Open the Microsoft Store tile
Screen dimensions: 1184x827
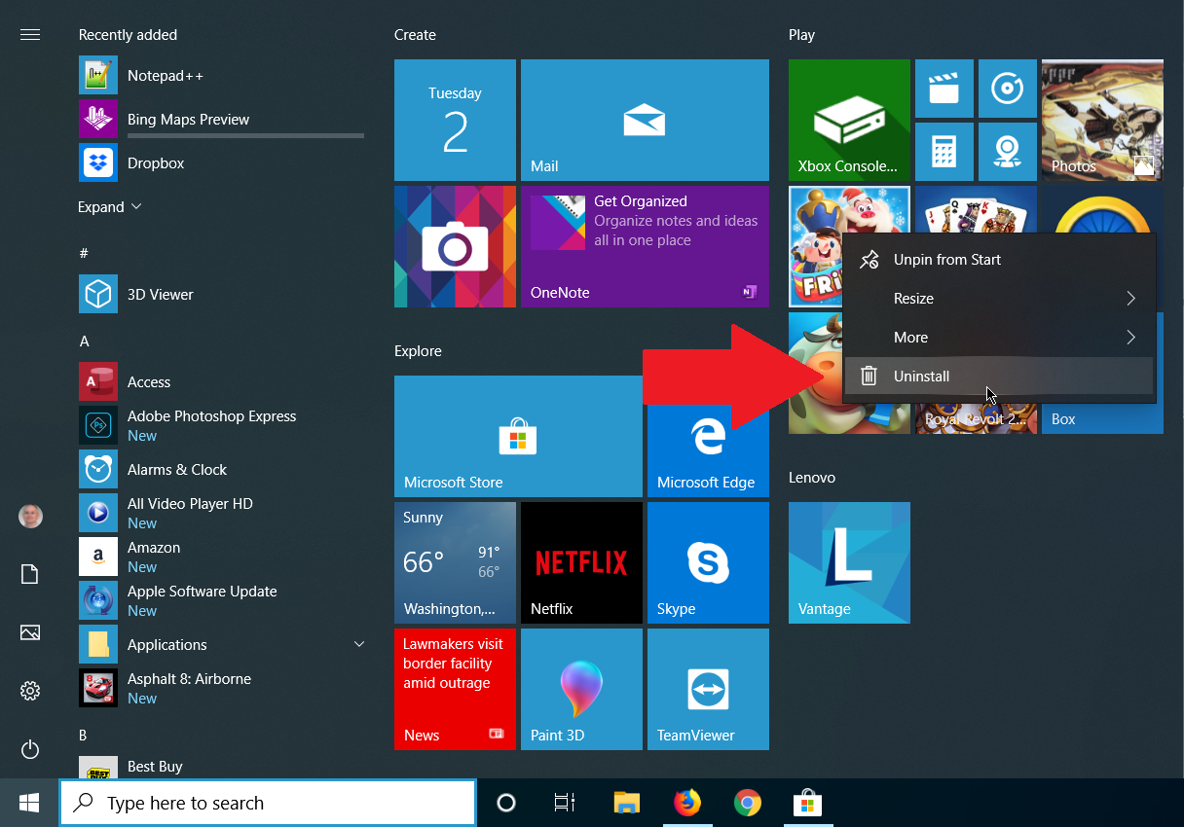(518, 436)
